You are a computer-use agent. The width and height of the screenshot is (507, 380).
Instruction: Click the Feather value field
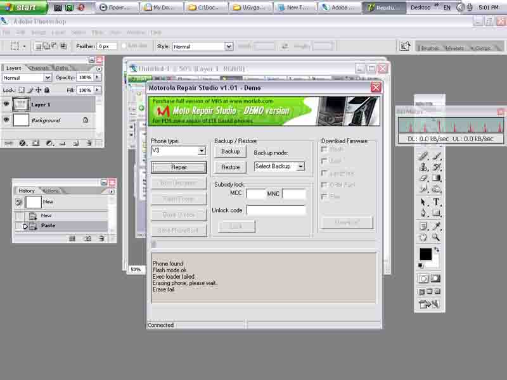[107, 46]
